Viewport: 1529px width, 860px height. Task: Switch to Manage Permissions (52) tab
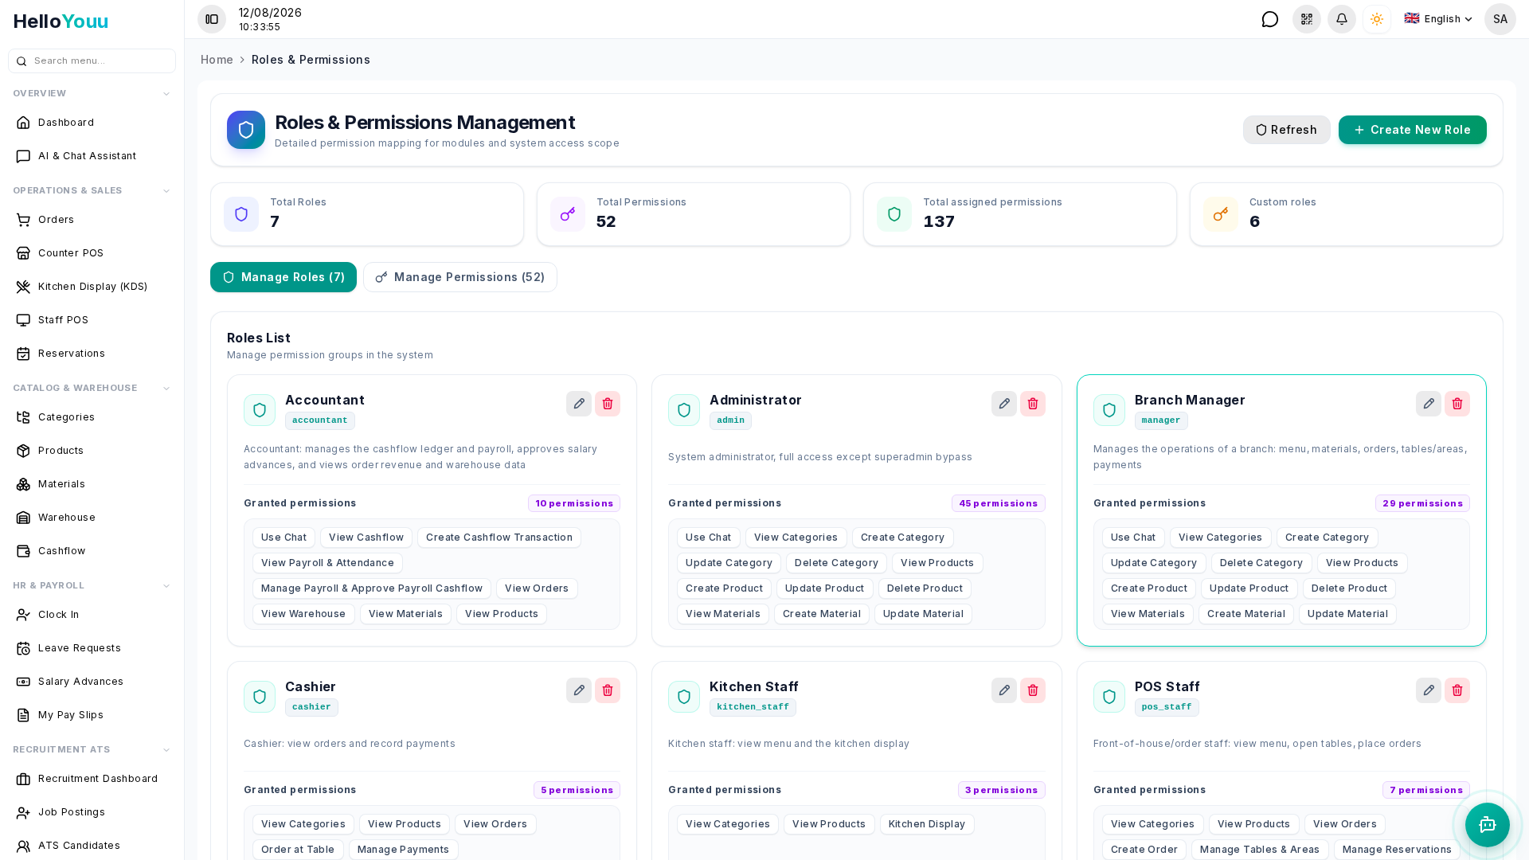[x=460, y=277]
